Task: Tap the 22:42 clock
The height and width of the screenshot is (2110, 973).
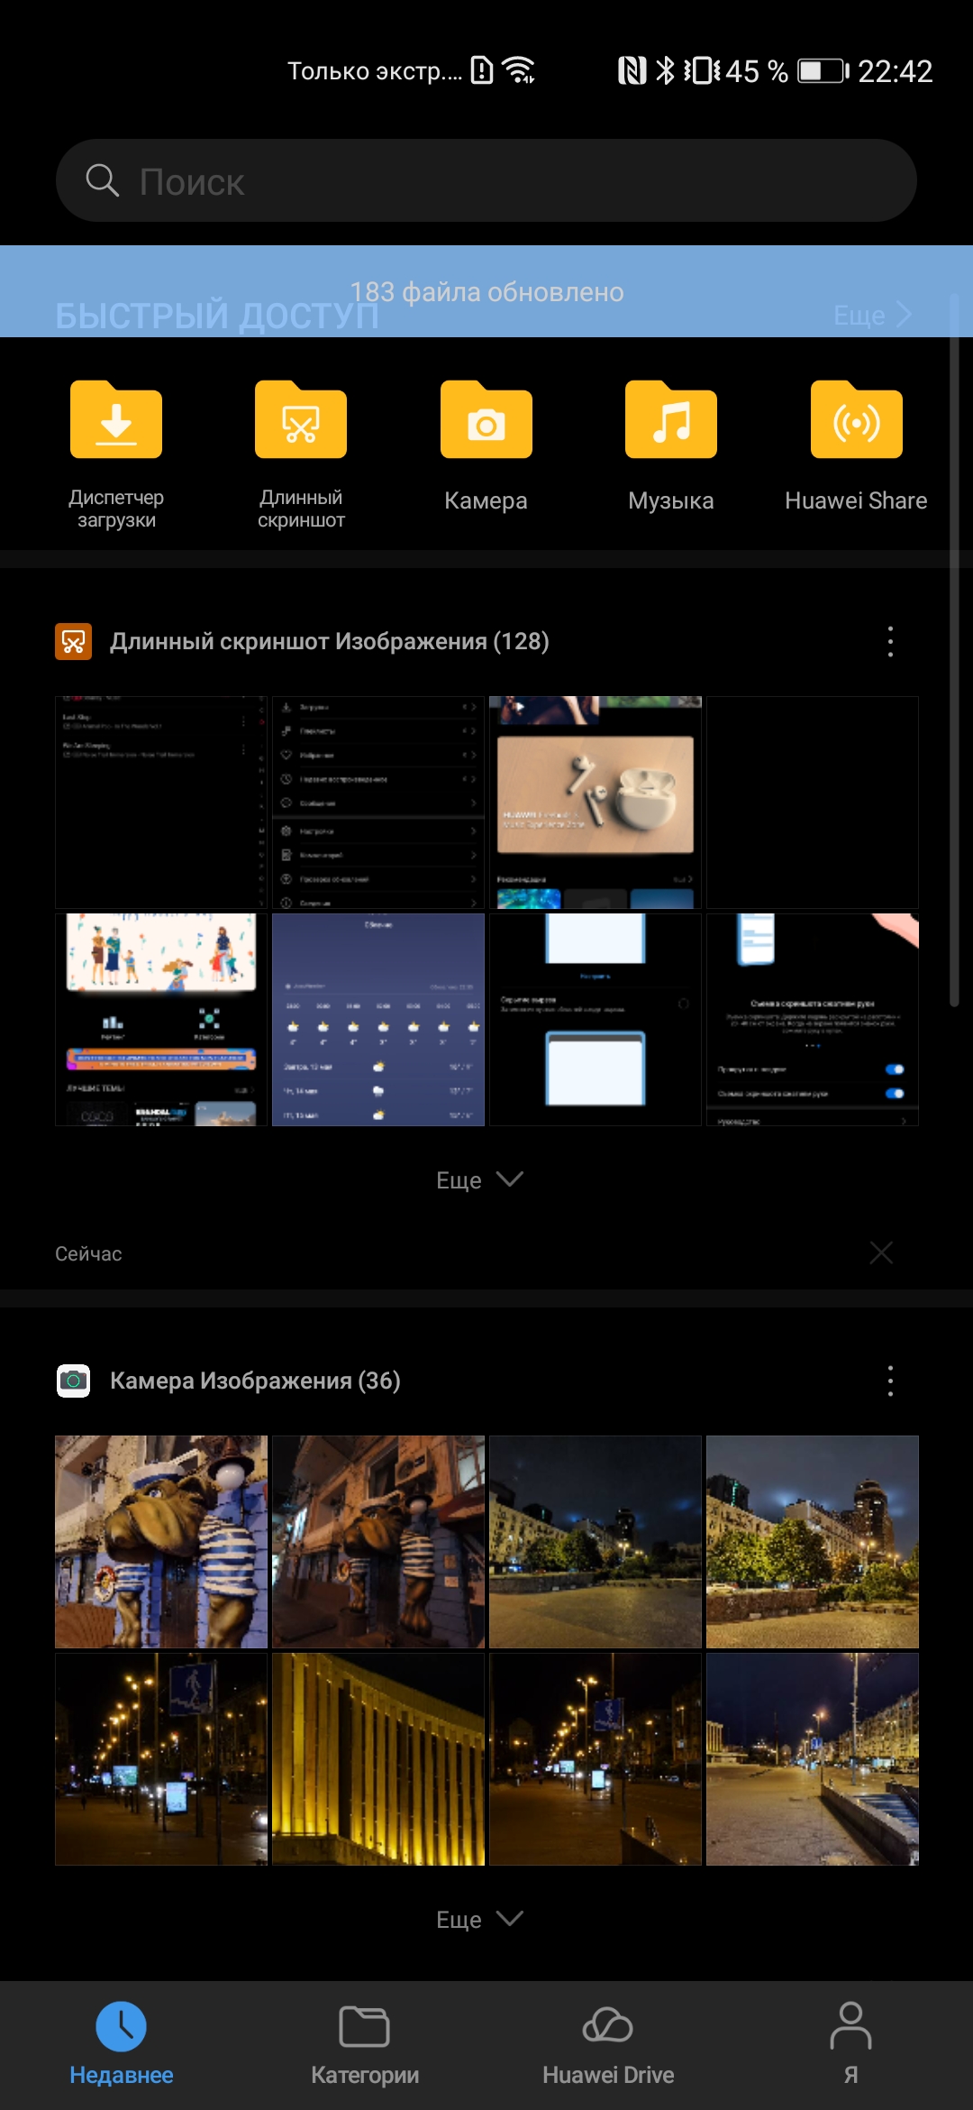Action: (x=895, y=71)
